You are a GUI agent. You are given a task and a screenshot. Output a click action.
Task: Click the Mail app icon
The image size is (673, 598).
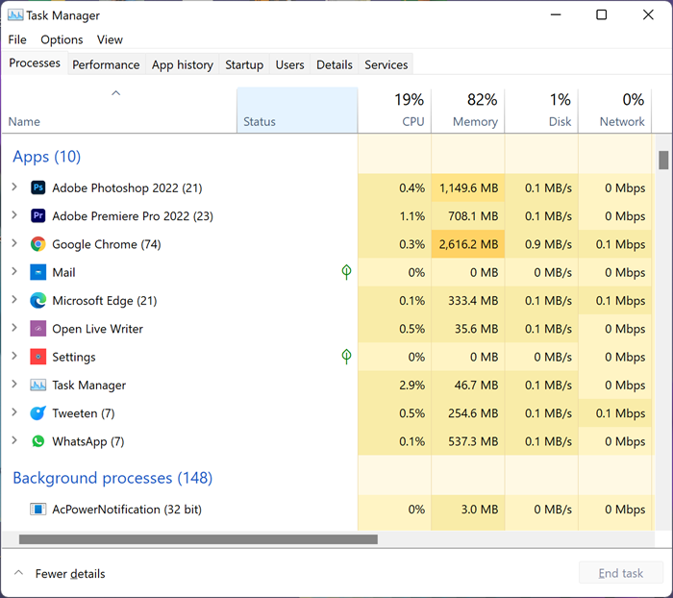(x=37, y=272)
